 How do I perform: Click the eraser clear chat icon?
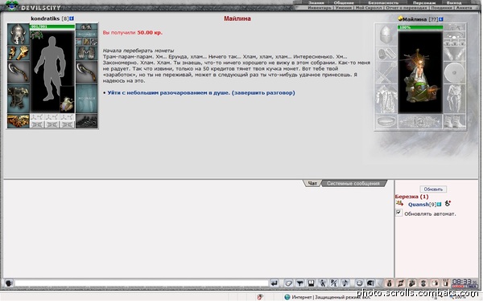pyautogui.click(x=288, y=283)
